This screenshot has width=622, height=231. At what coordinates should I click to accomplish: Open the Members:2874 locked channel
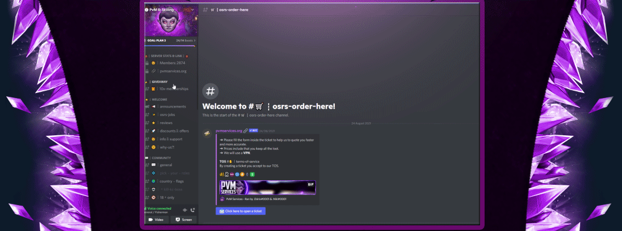(x=171, y=63)
